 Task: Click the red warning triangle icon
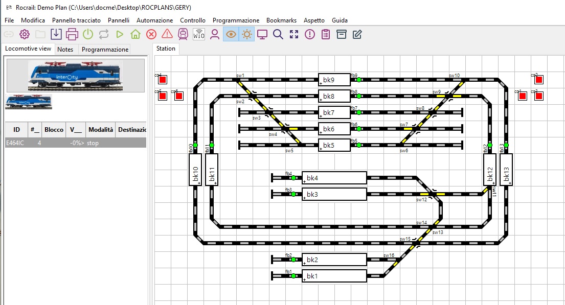coord(167,34)
